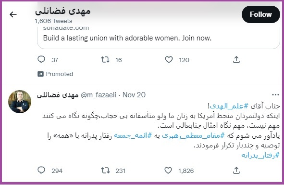This screenshot has height=185, width=284.
Task: Follow the مهدی فضائلی account
Action: 260,14
